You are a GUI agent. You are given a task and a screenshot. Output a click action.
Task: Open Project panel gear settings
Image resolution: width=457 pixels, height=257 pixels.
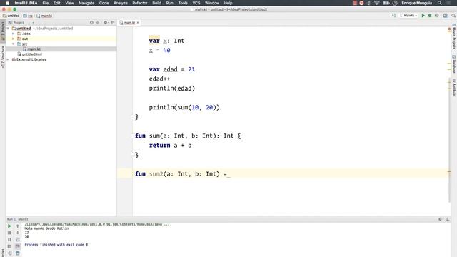106,22
